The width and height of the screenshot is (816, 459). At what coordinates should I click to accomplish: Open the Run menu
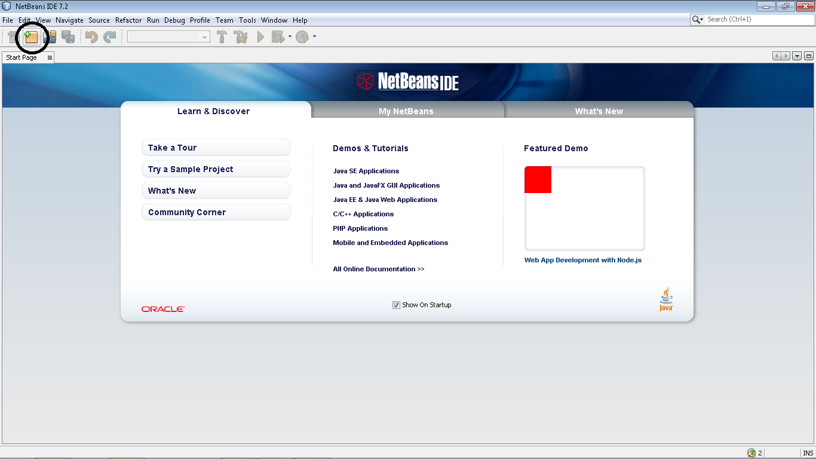point(154,20)
